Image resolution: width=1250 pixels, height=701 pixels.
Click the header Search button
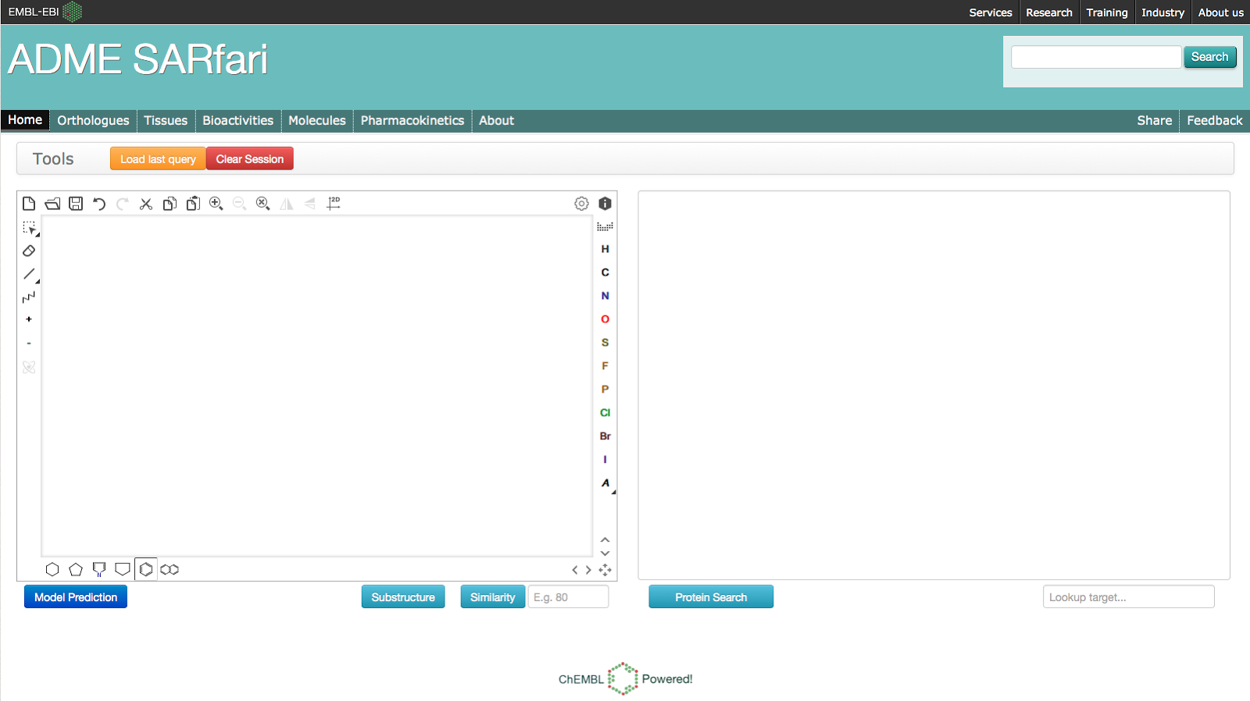point(1209,57)
